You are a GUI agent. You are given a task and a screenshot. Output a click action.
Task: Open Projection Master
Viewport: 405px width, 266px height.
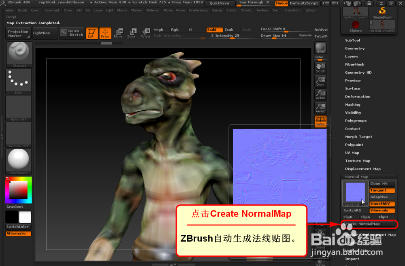coord(18,33)
